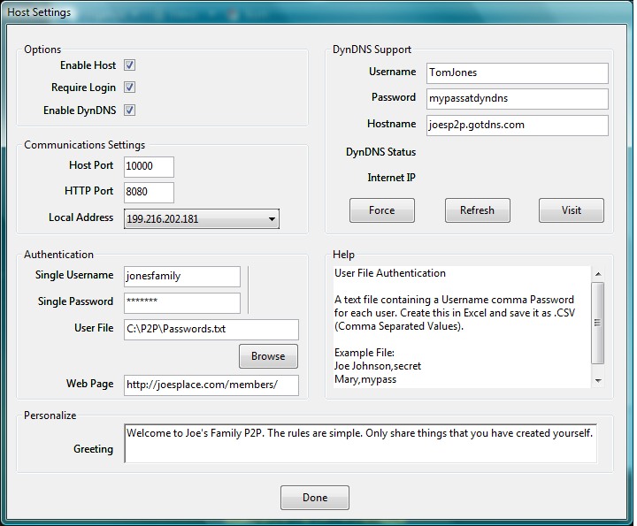Click the Single Username field
Screen dimensions: 637x526
pos(182,277)
